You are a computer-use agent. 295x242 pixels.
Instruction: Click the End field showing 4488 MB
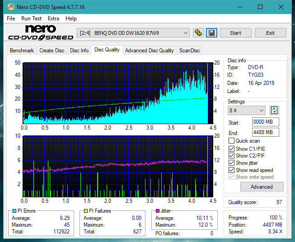coord(265,132)
